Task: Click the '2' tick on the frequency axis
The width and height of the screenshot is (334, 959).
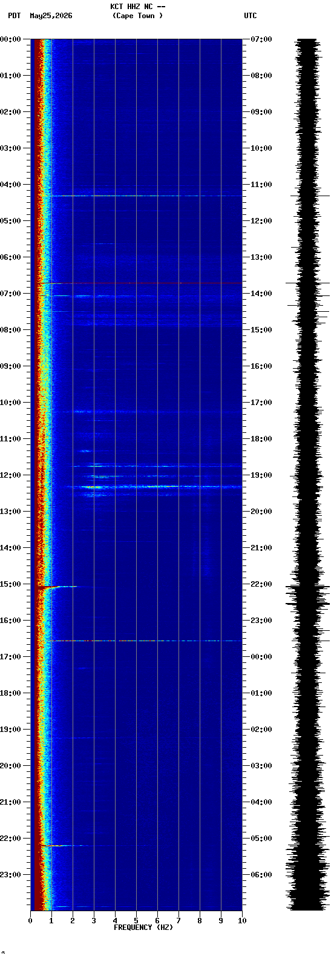Action: tap(73, 921)
